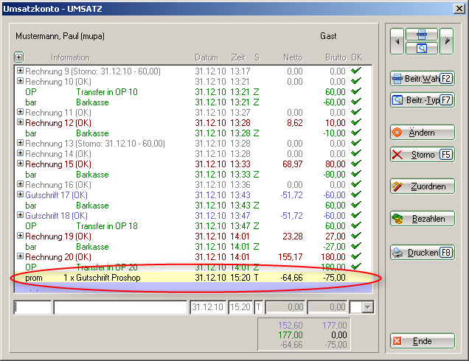The width and height of the screenshot is (469, 361).
Task: Open the dropdown beside the entry fields
Action: pyautogui.click(x=368, y=307)
